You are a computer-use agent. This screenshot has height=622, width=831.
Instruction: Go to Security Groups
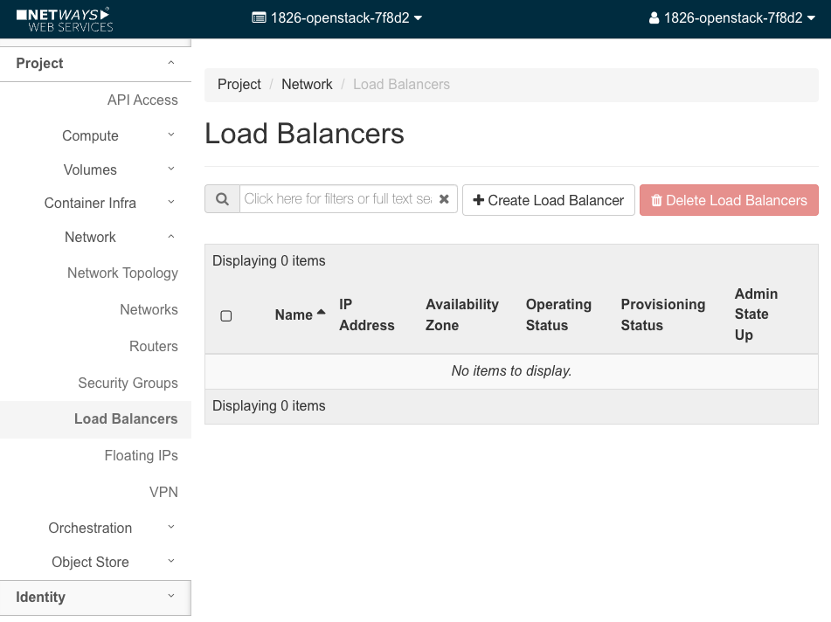128,383
